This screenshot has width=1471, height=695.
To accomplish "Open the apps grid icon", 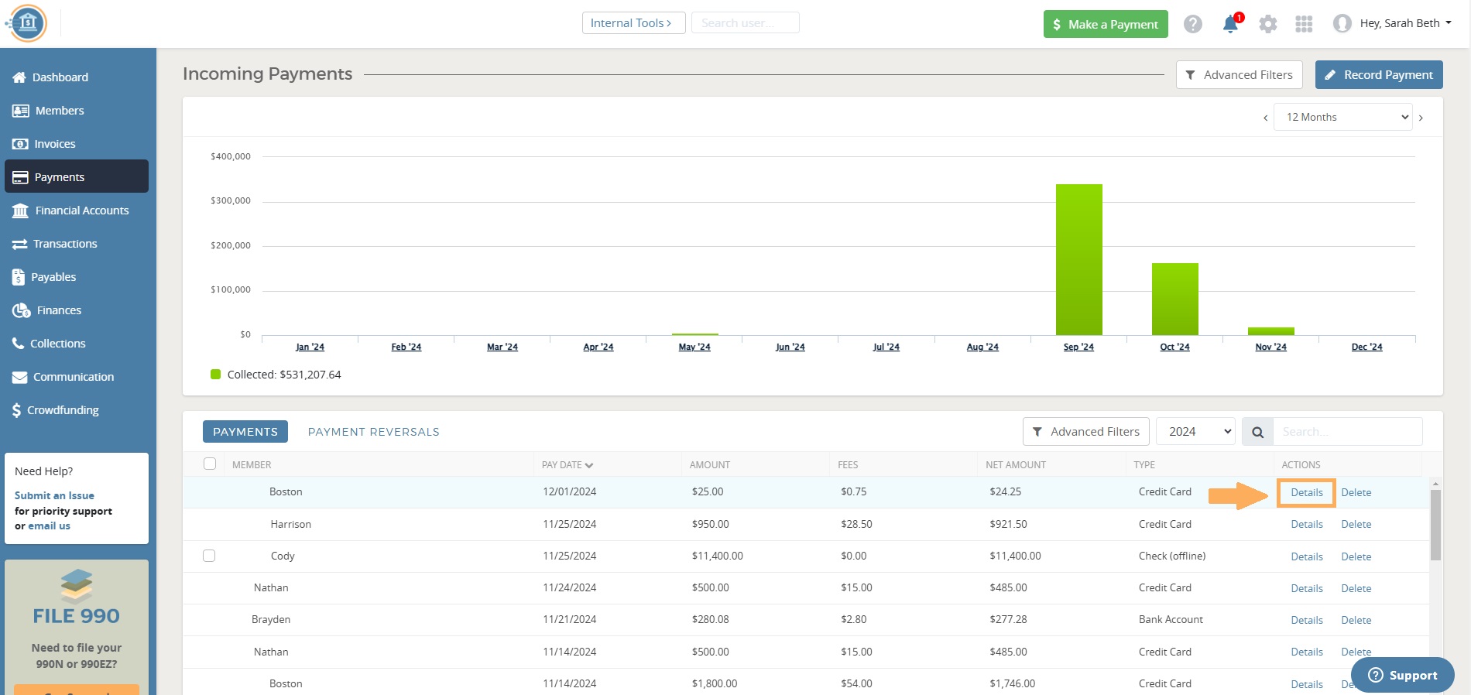I will coord(1304,24).
